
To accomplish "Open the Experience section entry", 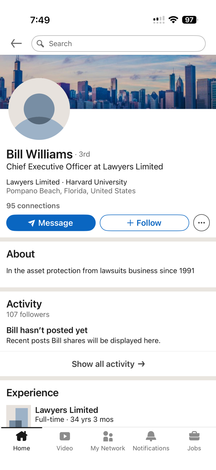I will point(67,410).
